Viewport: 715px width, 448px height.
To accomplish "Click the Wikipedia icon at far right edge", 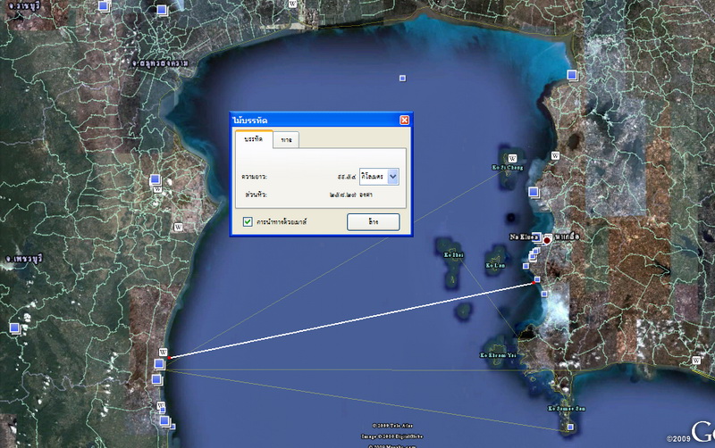I will click(696, 360).
